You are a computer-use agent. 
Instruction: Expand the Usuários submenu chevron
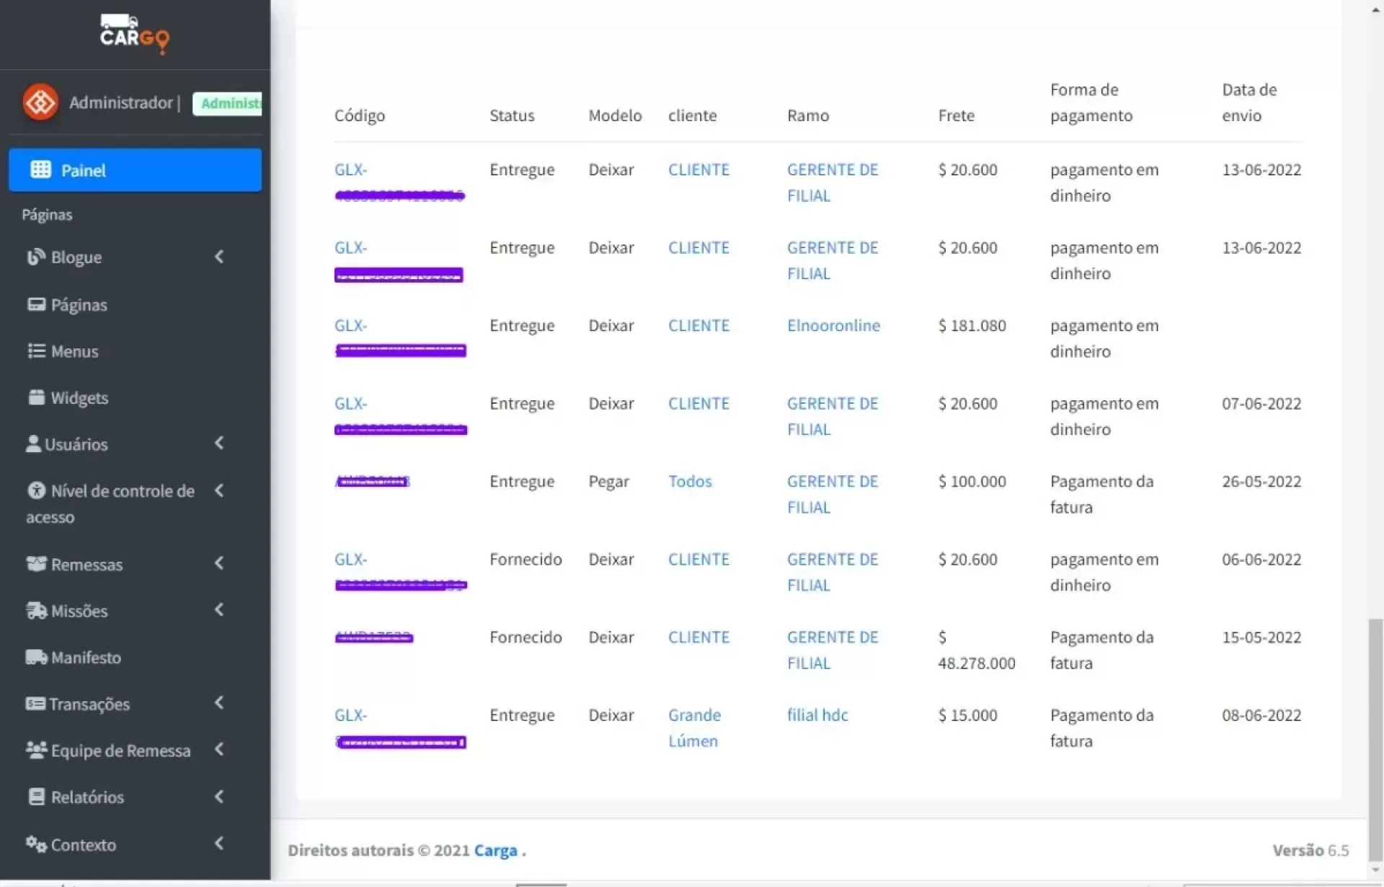pyautogui.click(x=219, y=443)
